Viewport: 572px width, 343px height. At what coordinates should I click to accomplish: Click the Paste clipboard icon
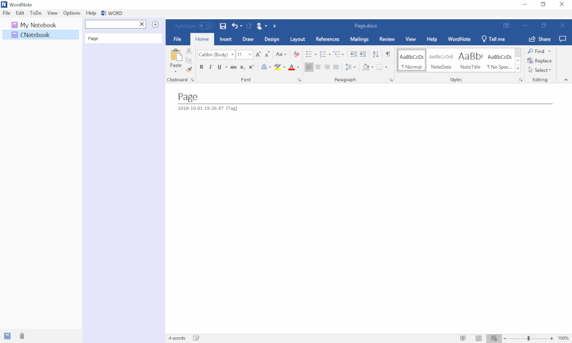(176, 55)
